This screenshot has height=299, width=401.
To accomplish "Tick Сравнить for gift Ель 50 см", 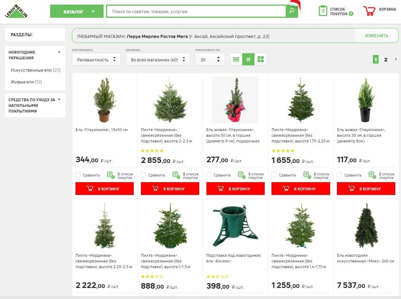I will pyautogui.click(x=209, y=175).
